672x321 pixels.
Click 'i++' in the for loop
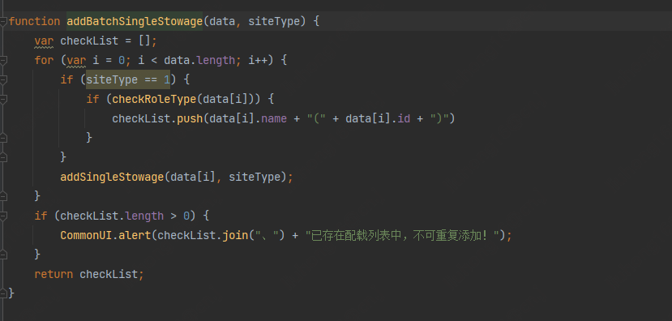[258, 60]
